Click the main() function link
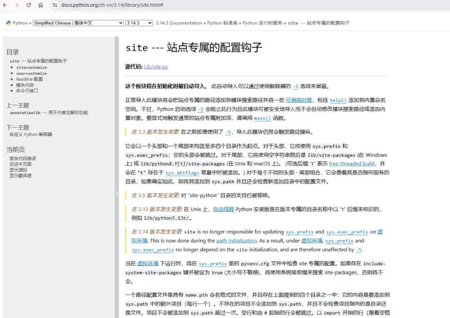The height and width of the screenshot is (318, 450). pos(262,118)
